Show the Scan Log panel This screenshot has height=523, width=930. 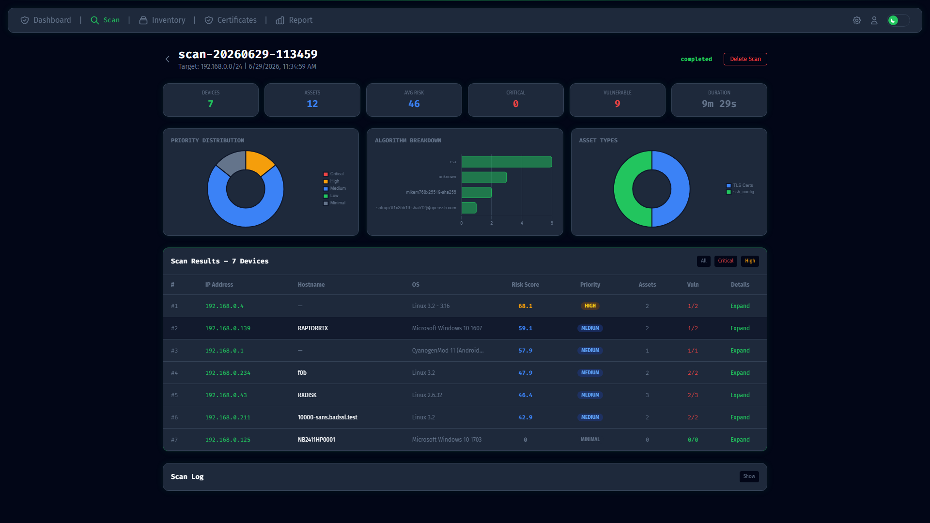point(749,477)
